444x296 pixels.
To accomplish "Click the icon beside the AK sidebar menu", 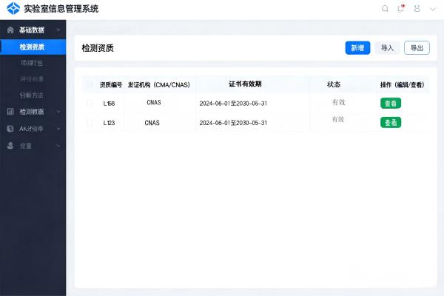I will tap(10, 129).
